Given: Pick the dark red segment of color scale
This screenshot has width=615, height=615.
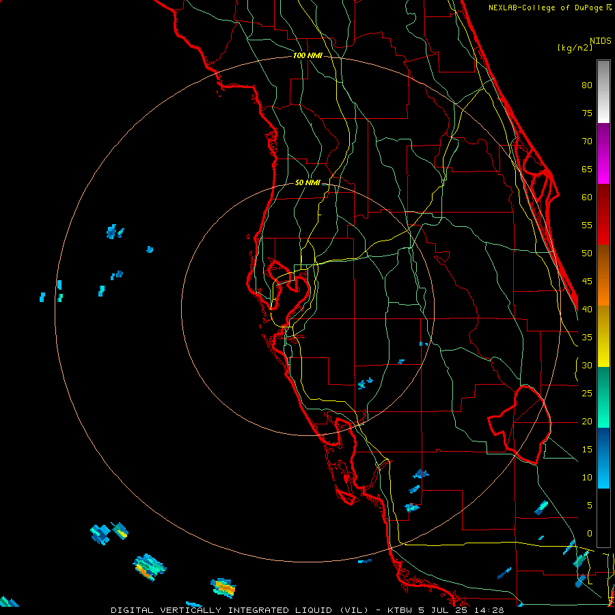Looking at the screenshot, I should pos(603,215).
